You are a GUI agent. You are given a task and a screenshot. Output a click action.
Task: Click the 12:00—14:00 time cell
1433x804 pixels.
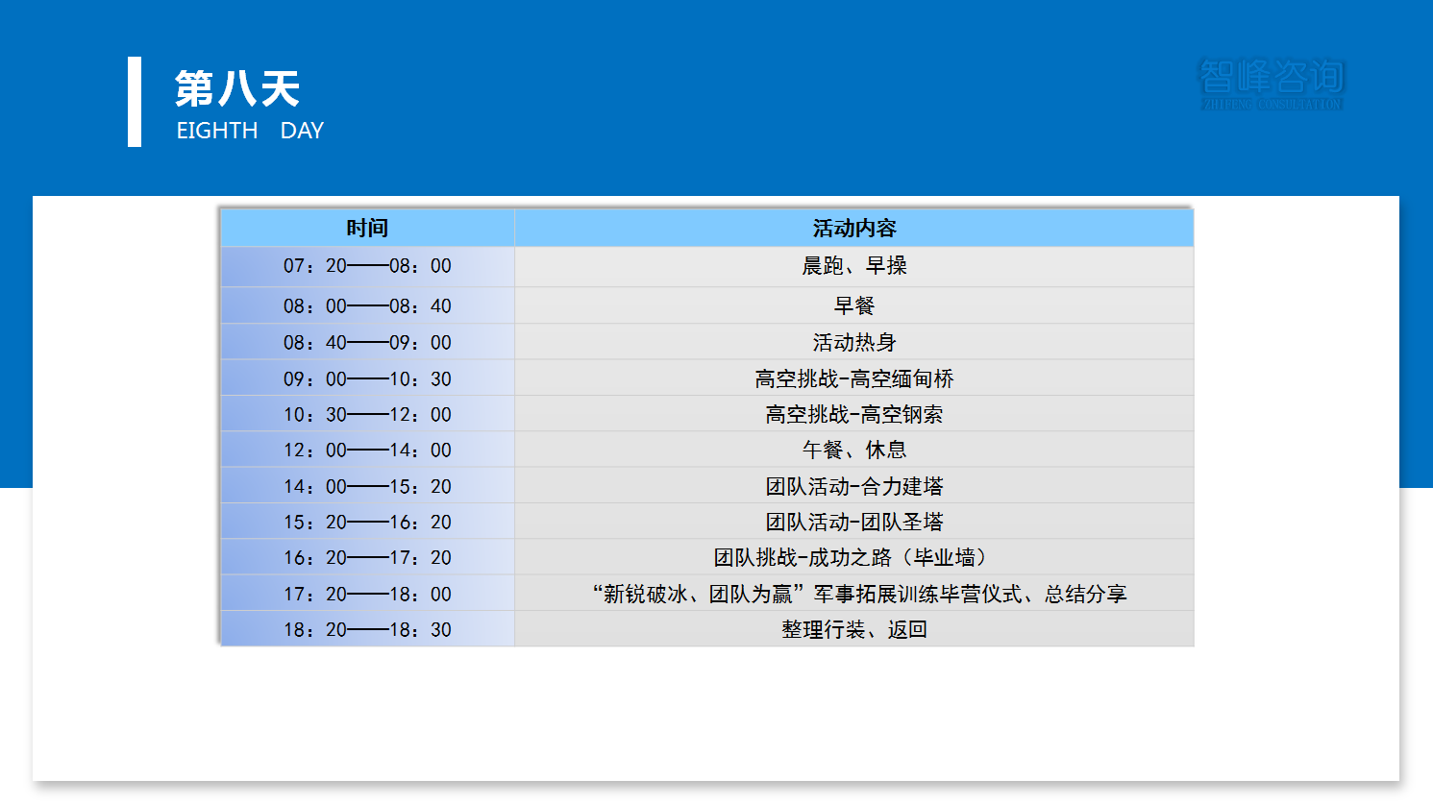click(x=367, y=451)
